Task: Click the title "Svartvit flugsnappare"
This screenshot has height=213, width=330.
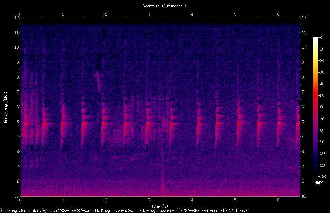Action: coord(165,6)
